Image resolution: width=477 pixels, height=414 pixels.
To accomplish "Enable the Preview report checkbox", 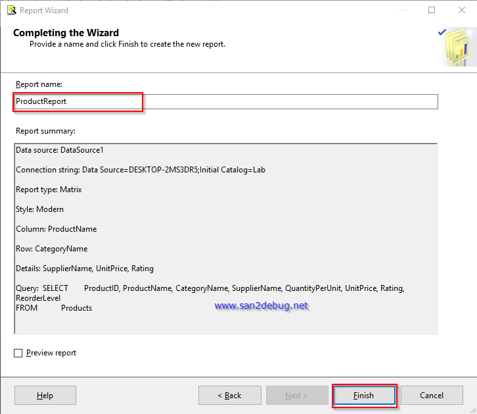I will 18,353.
